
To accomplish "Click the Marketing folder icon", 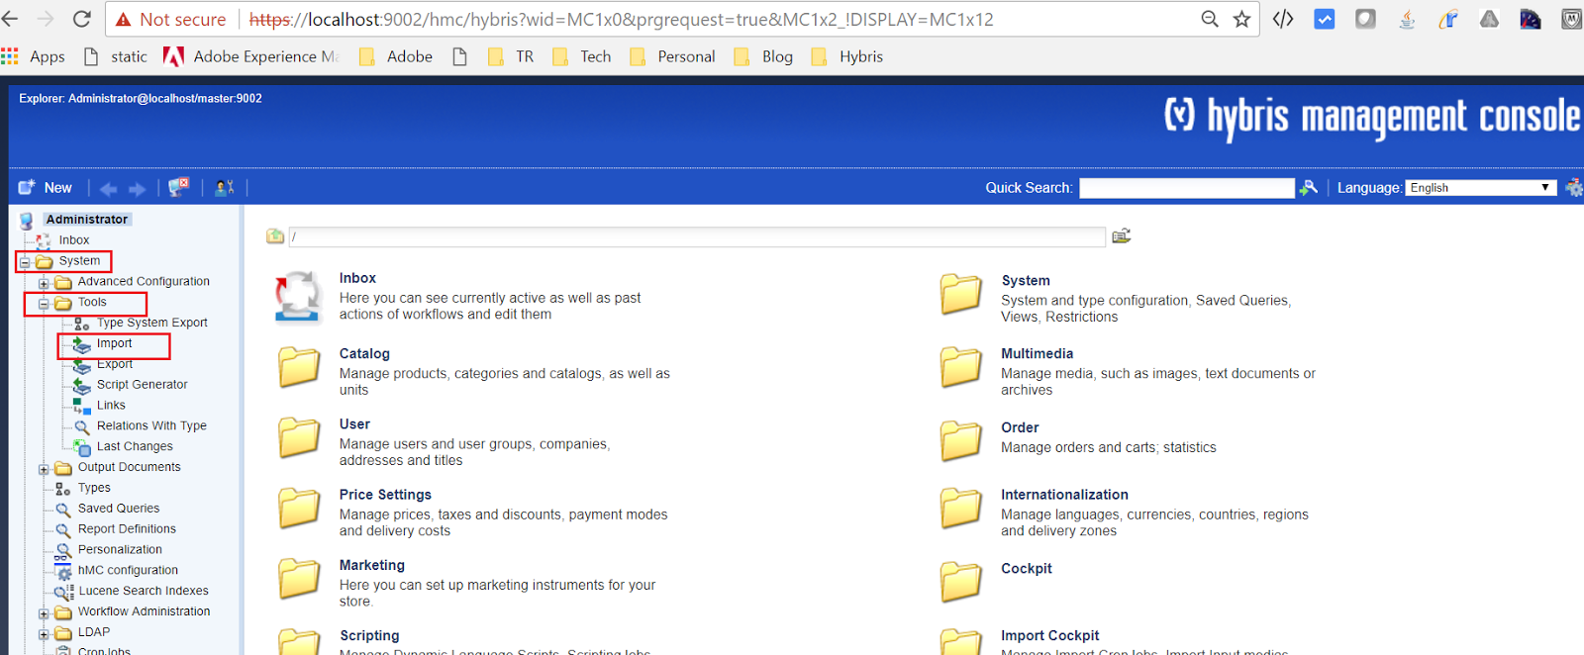I will point(299,579).
